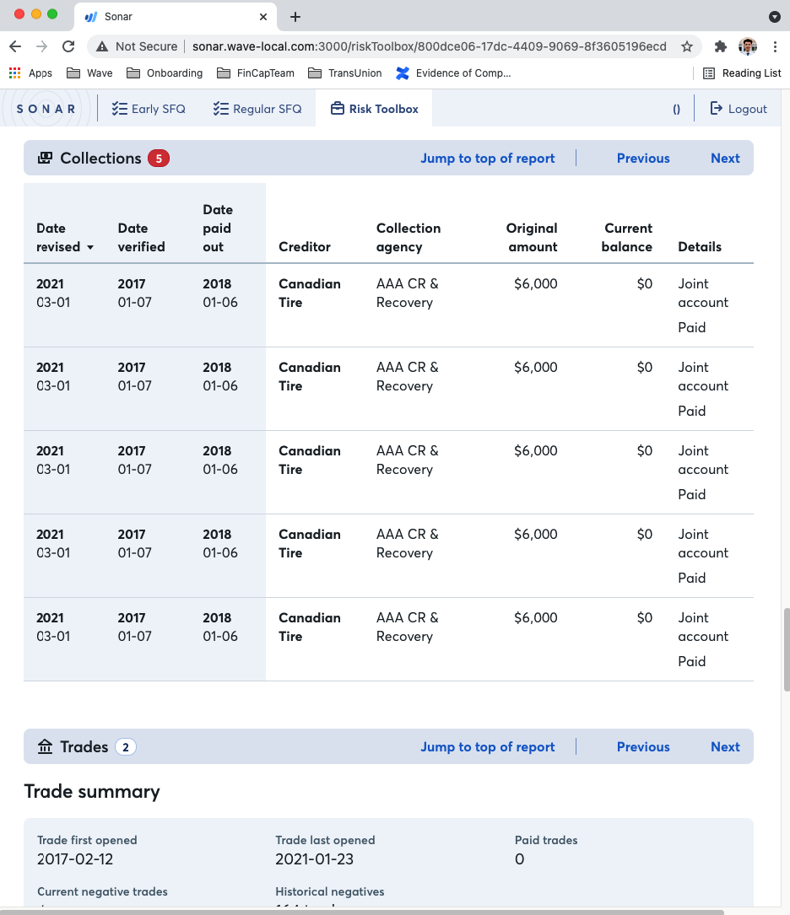Image resolution: width=790 pixels, height=915 pixels.
Task: Open the Apps grid shortcut
Action: click(30, 73)
